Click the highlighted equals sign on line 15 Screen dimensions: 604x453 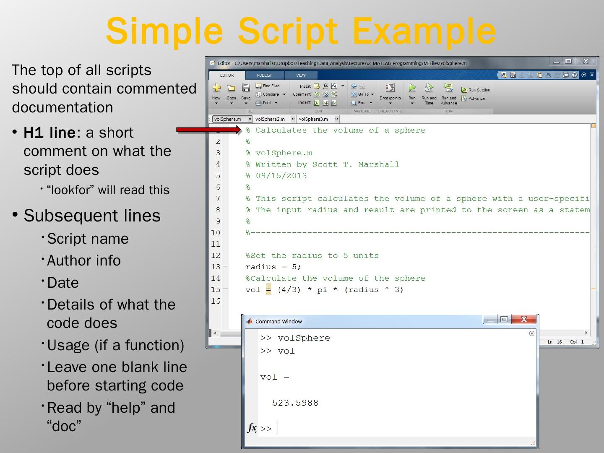(268, 289)
